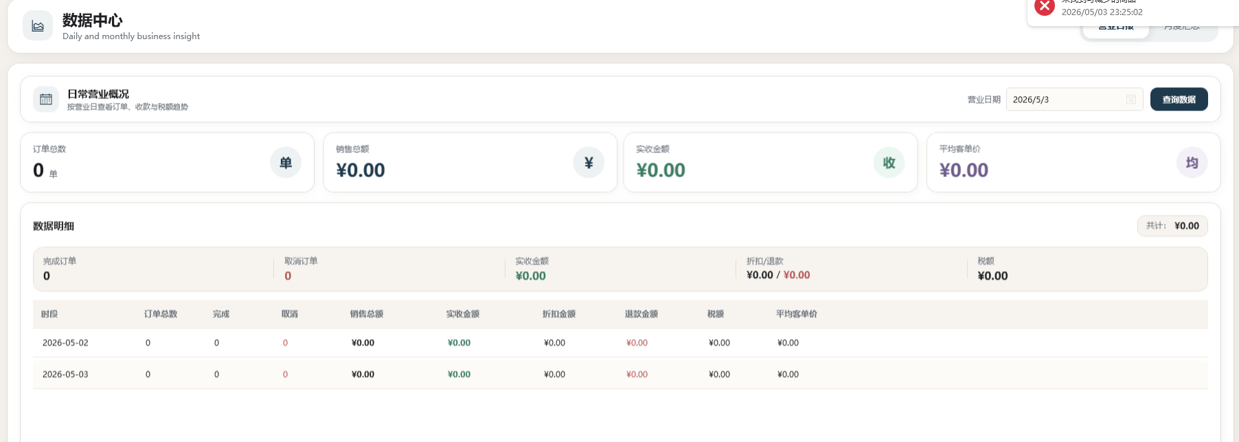Click the green ¥0.00 in top 实收金额 card

coord(661,170)
